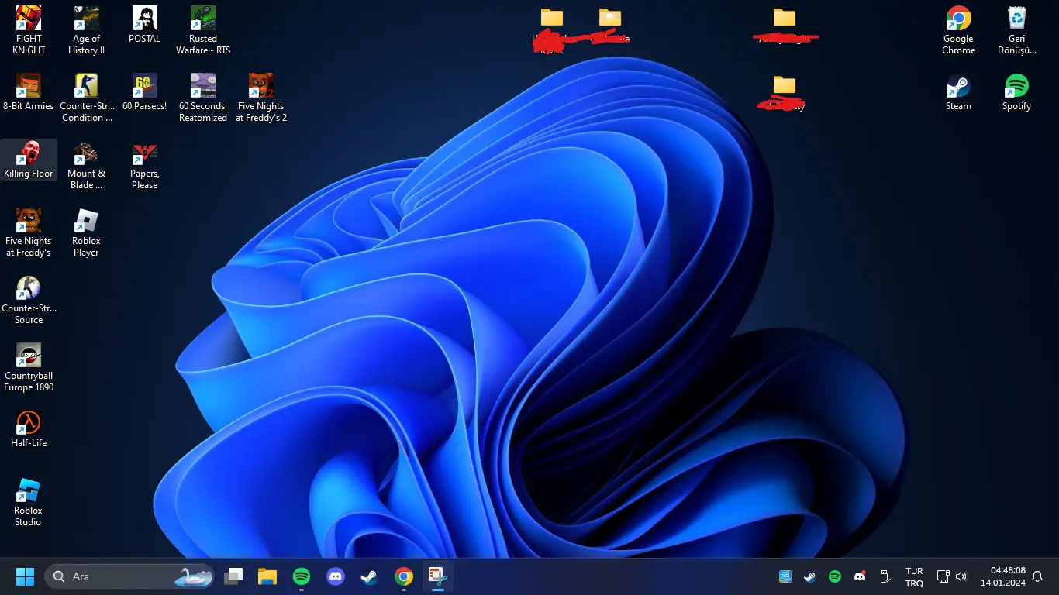The height and width of the screenshot is (595, 1059).
Task: Open network settings from the tray icon
Action: pyautogui.click(x=943, y=576)
